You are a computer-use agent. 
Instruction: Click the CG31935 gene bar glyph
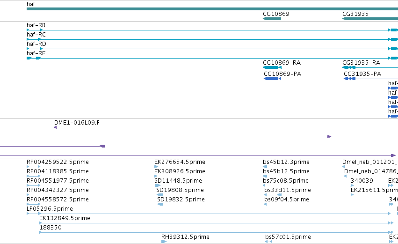click(x=370, y=19)
